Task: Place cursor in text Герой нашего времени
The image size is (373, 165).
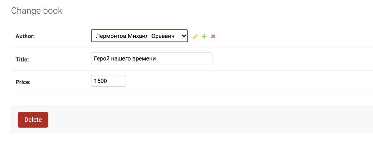Action: pyautogui.click(x=125, y=59)
